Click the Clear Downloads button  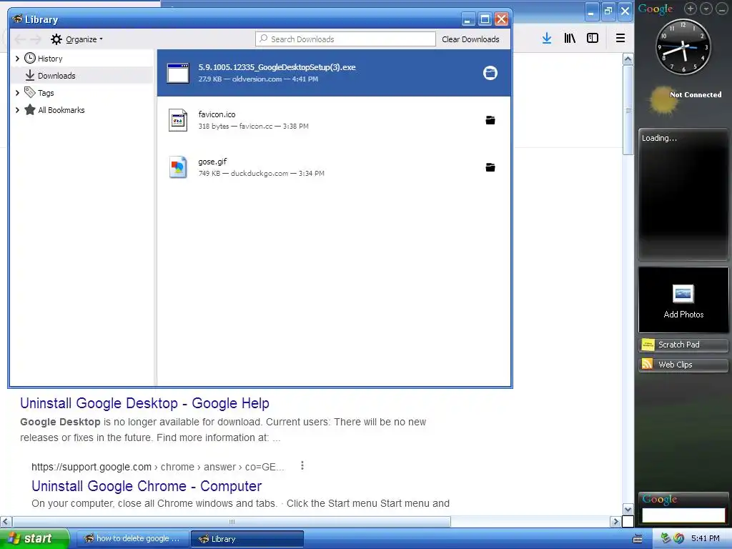click(x=470, y=39)
